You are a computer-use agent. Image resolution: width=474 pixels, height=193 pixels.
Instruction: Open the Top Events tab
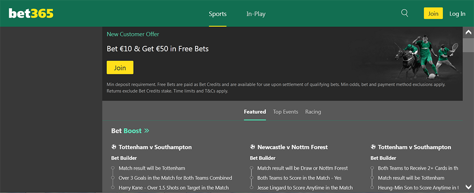click(286, 112)
